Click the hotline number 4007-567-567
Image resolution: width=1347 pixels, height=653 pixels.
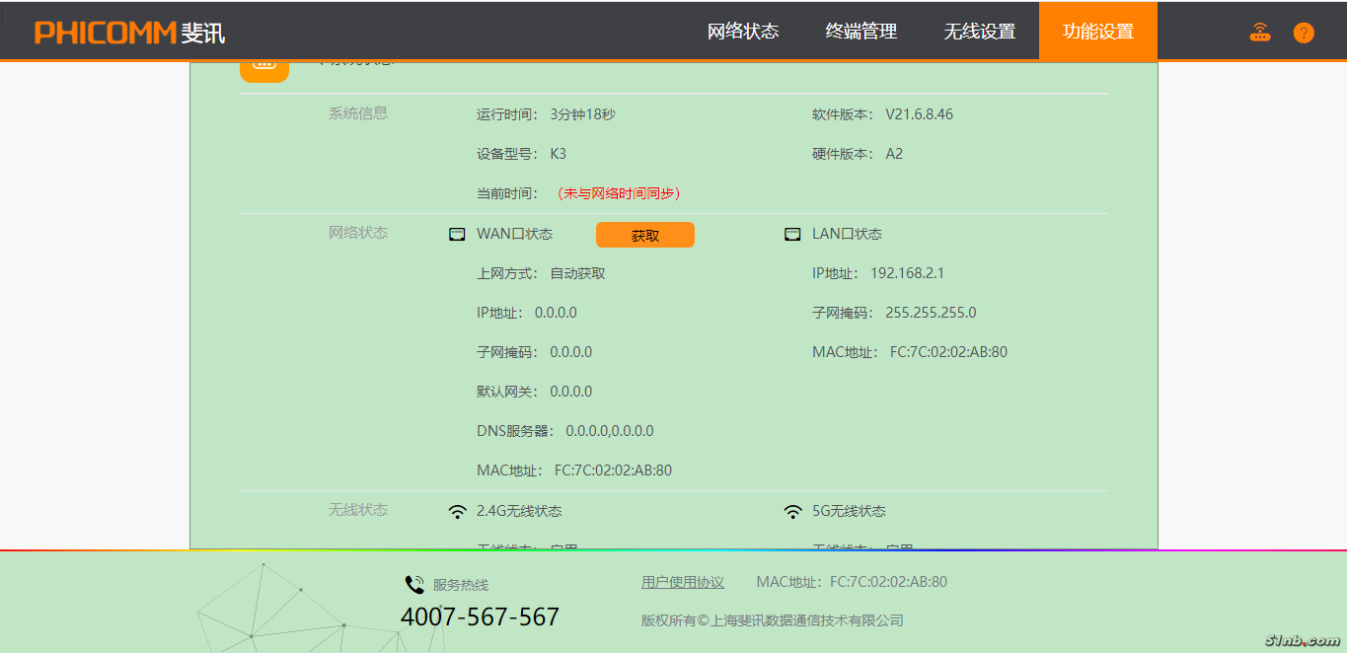480,617
